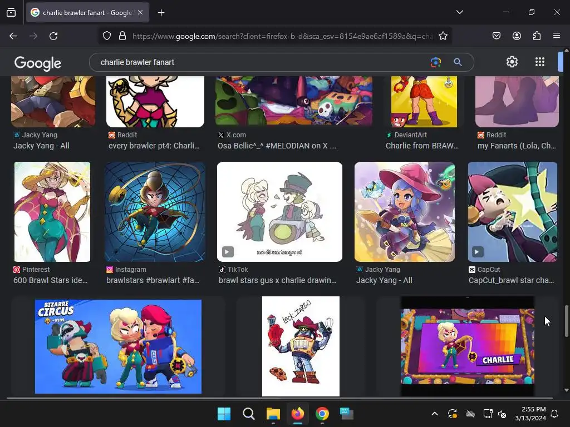Open Windows Start menu
The height and width of the screenshot is (427, 570).
pyautogui.click(x=224, y=414)
